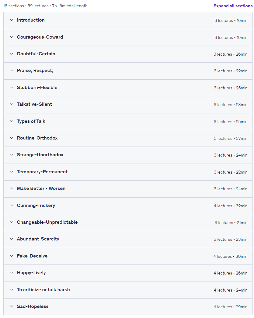
Task: Expand the Happy-Lively chevron icon
Action: tap(12, 273)
